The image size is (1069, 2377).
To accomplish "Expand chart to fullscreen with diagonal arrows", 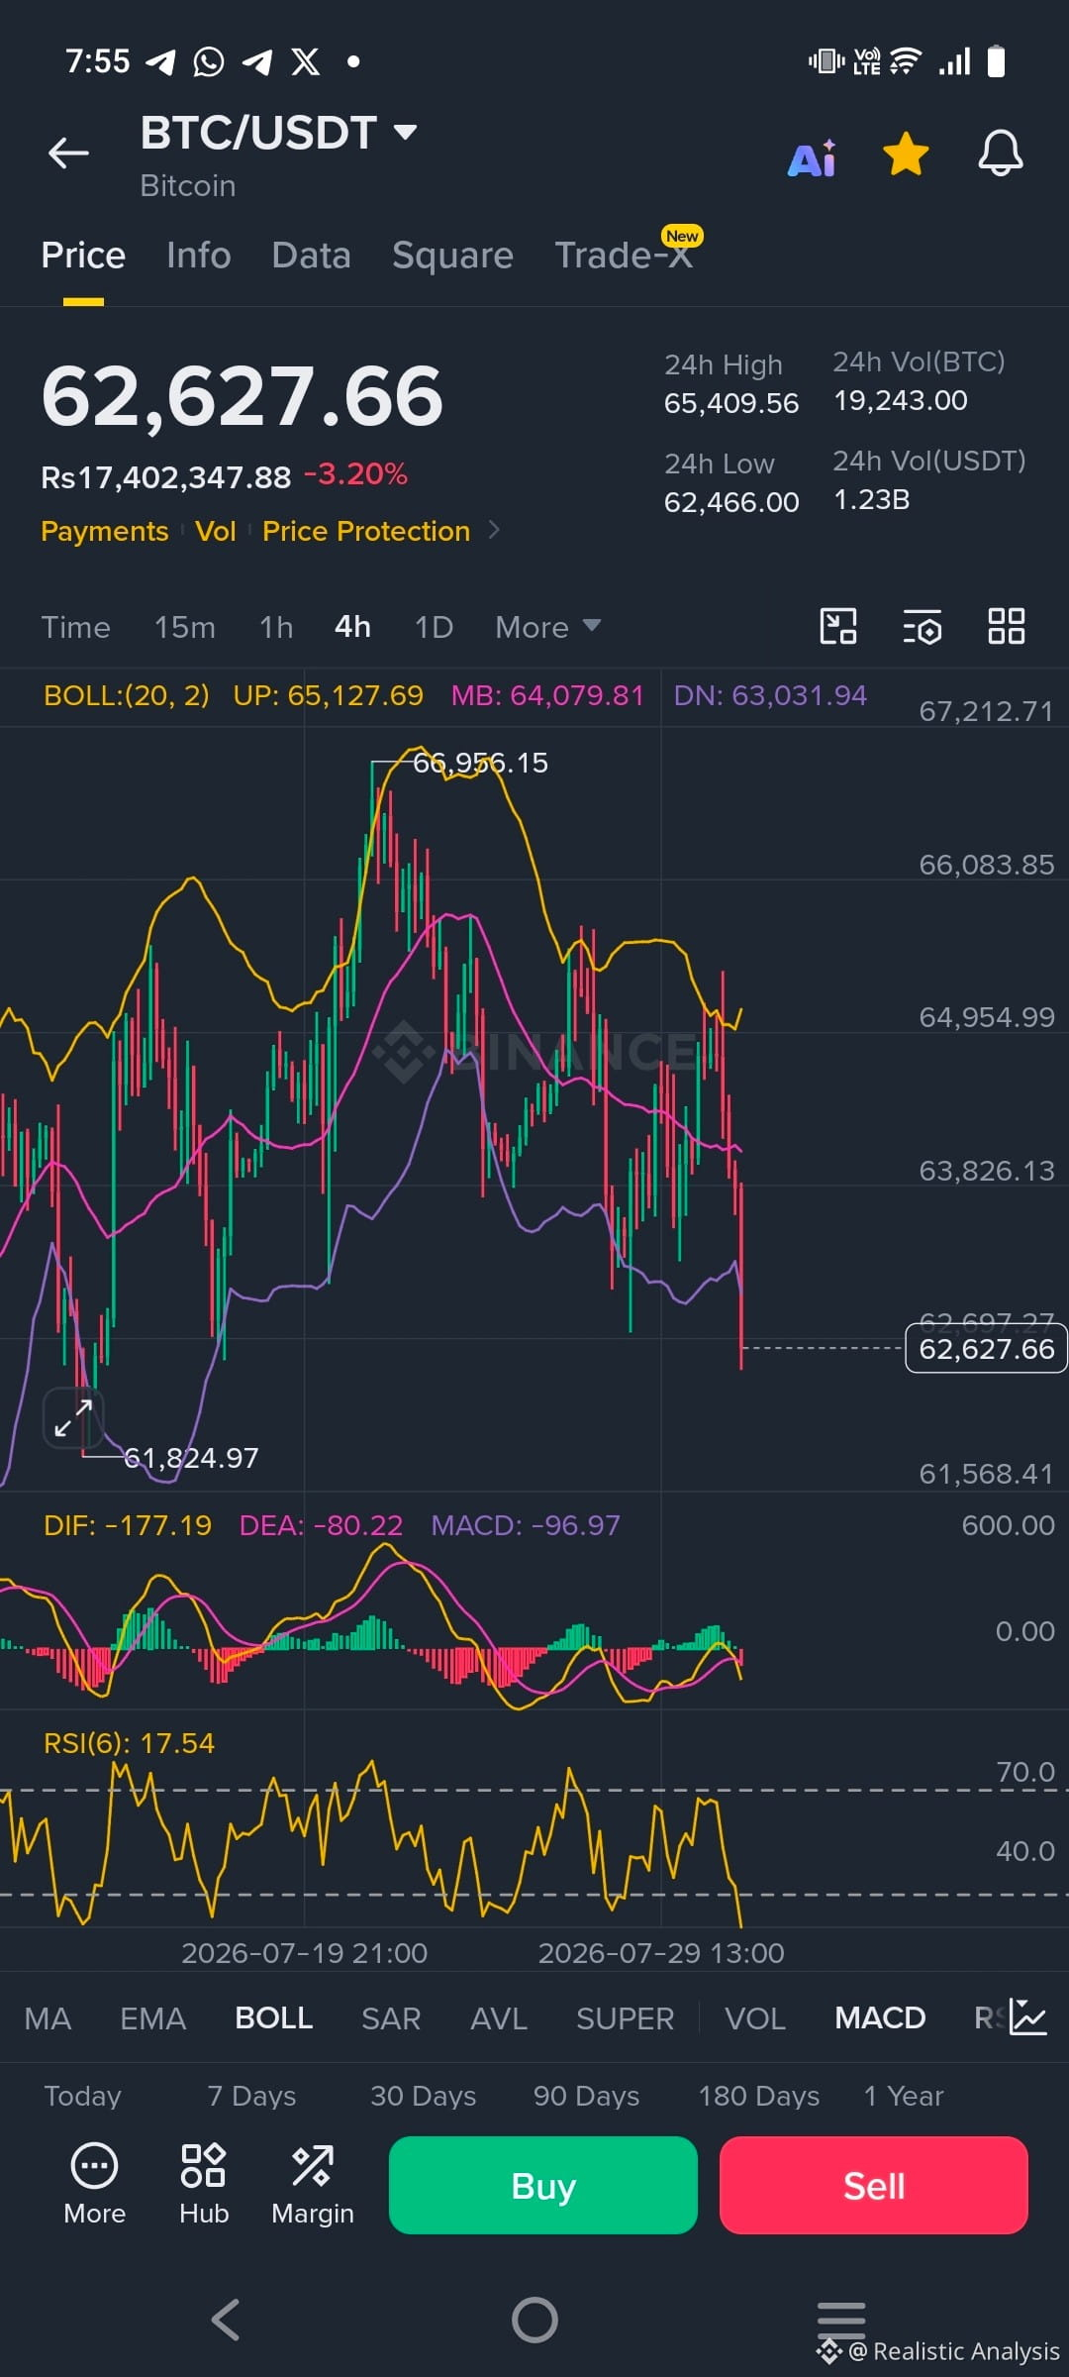I will tap(72, 1418).
